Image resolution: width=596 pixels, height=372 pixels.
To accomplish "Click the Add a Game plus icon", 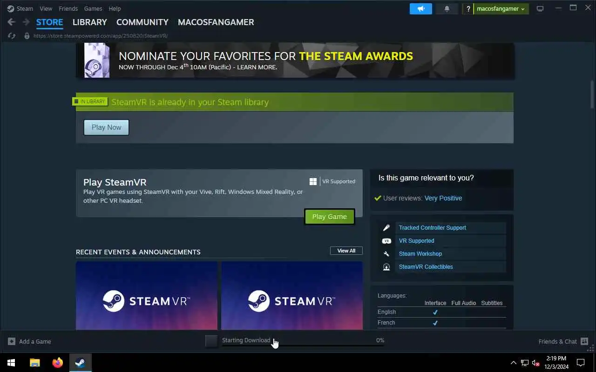I will click(x=12, y=341).
